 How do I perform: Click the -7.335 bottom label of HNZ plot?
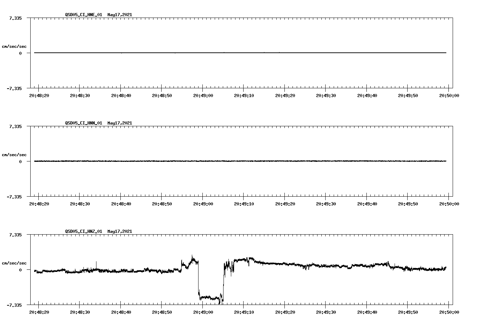tap(14, 305)
